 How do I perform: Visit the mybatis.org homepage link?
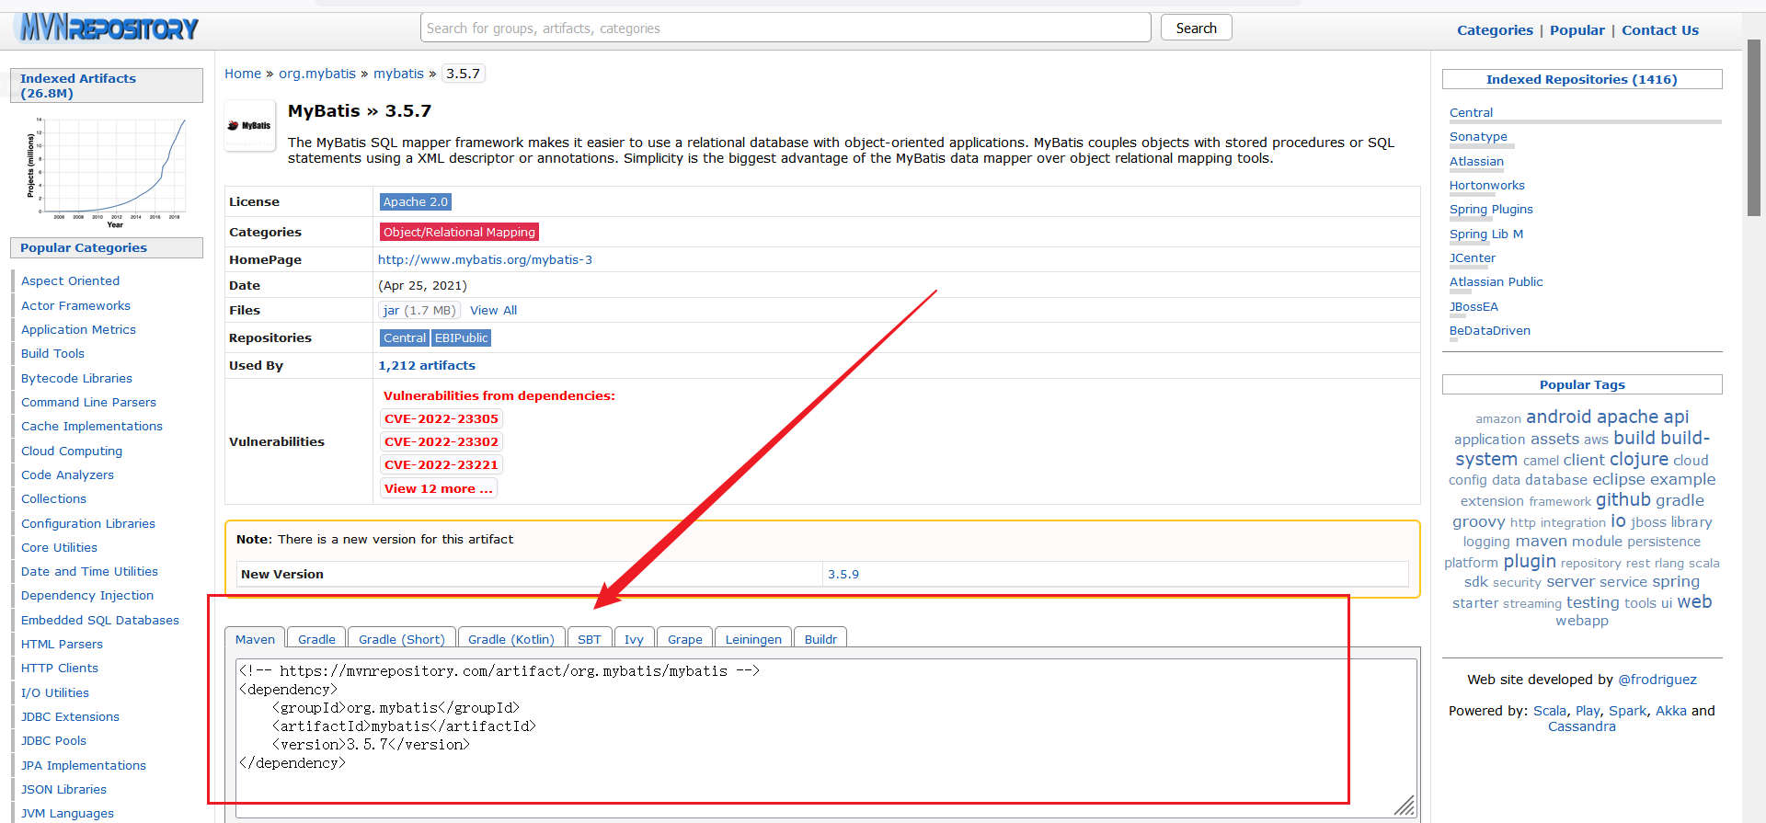pos(485,259)
